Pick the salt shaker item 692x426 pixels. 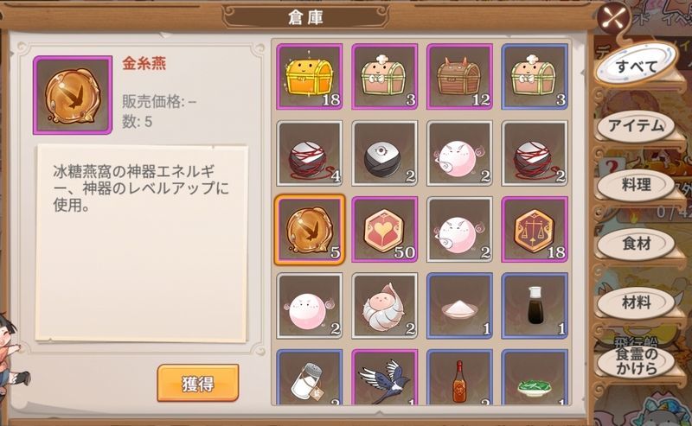[310, 377]
